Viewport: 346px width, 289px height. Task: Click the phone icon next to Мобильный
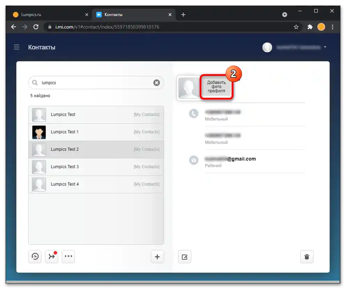point(194,114)
